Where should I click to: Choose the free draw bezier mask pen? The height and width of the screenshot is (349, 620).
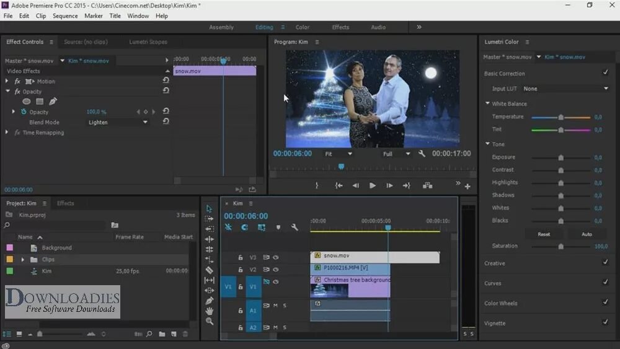coord(53,102)
